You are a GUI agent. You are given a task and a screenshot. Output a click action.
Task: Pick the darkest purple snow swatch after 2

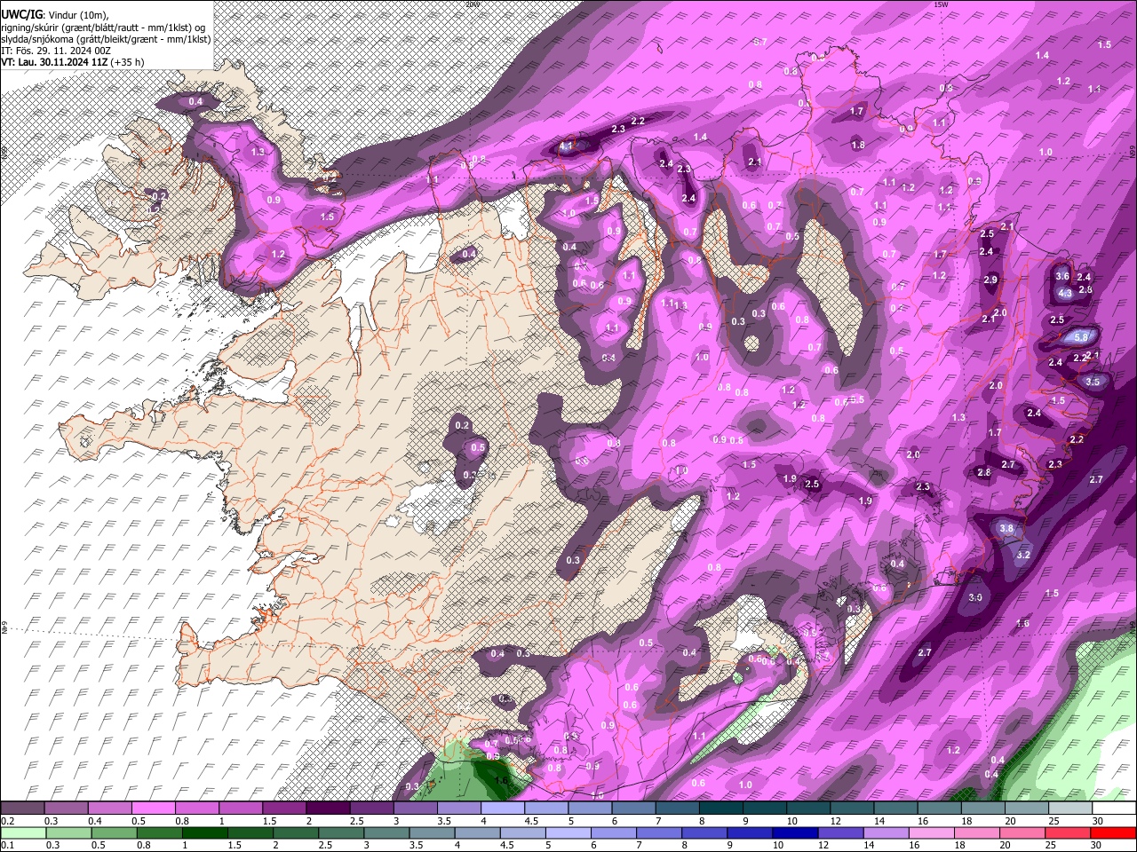coord(328,808)
